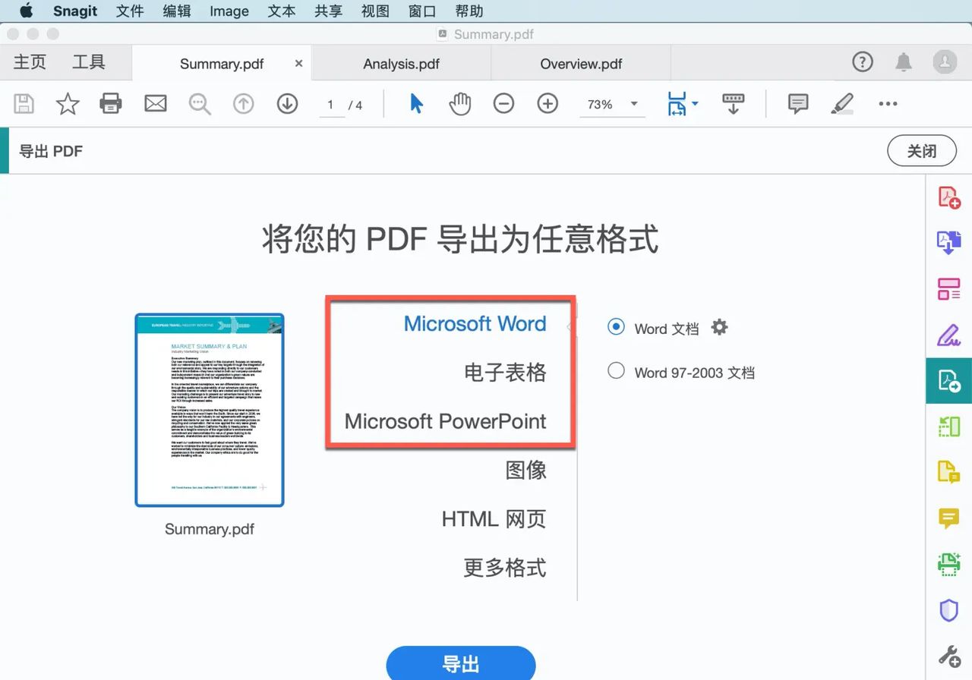The width and height of the screenshot is (972, 680).
Task: Go to next page down arrow
Action: [x=287, y=104]
